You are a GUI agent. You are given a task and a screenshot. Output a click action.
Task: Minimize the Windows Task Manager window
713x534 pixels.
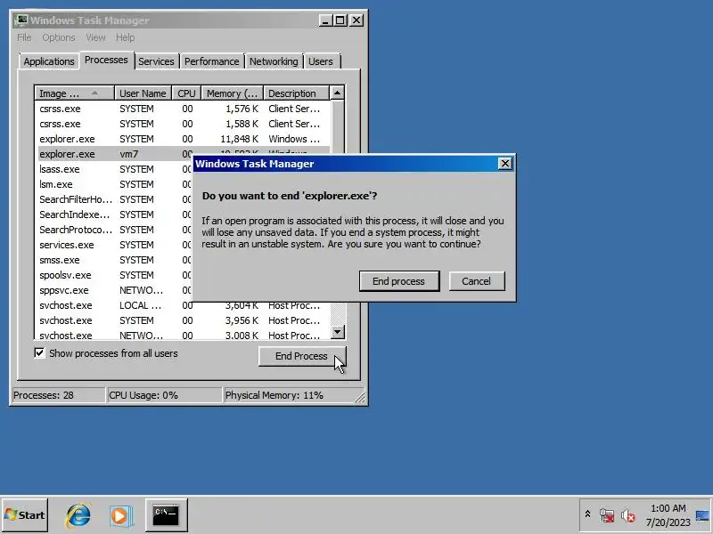click(x=325, y=20)
